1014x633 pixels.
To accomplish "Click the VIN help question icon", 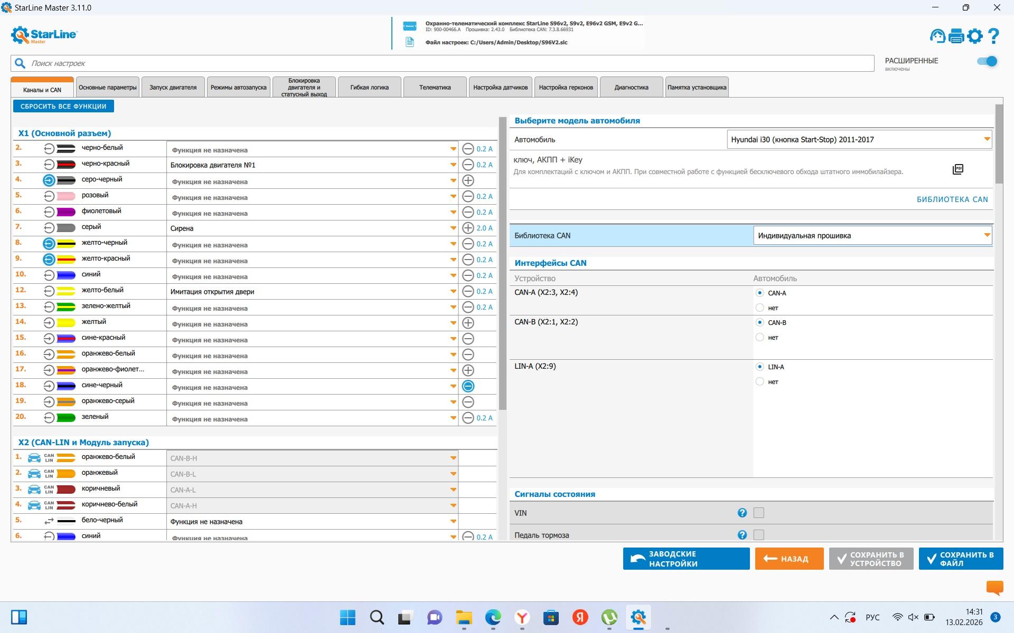I will [742, 513].
